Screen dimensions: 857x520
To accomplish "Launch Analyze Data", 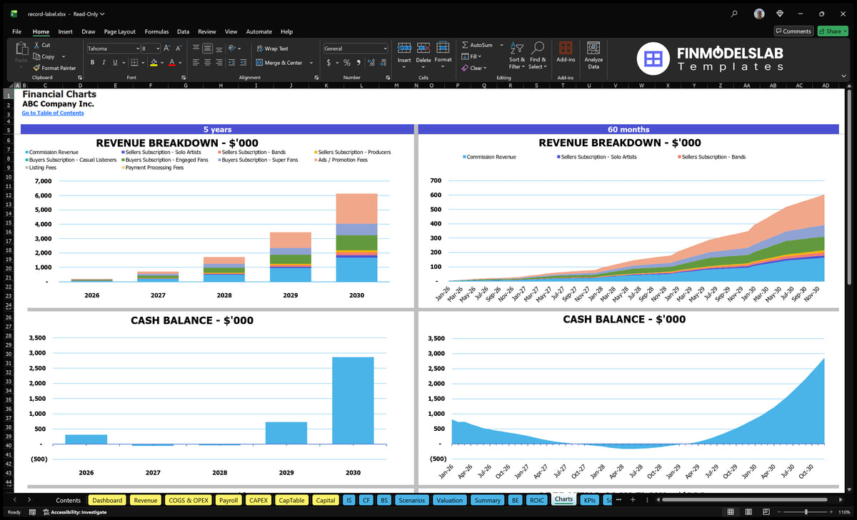I will click(x=593, y=54).
